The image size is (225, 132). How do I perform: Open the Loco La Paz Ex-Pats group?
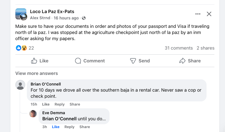[52, 11]
